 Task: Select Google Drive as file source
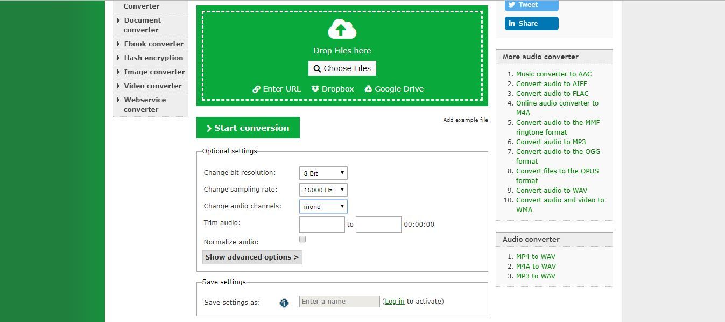pos(394,89)
